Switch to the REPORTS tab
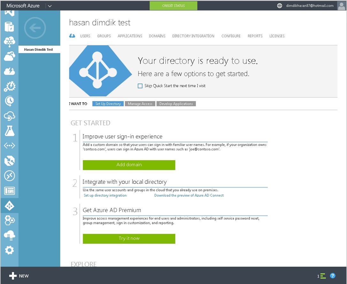This screenshot has width=347, height=284. pyautogui.click(x=255, y=36)
